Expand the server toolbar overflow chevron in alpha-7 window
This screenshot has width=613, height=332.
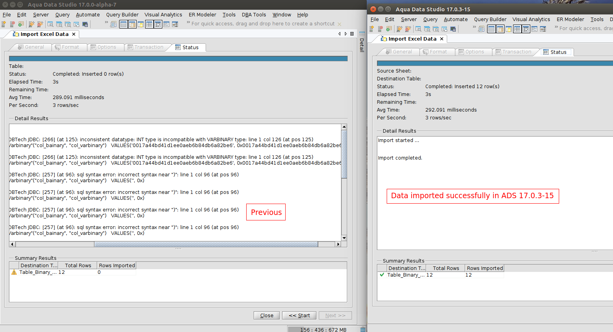coord(106,22)
